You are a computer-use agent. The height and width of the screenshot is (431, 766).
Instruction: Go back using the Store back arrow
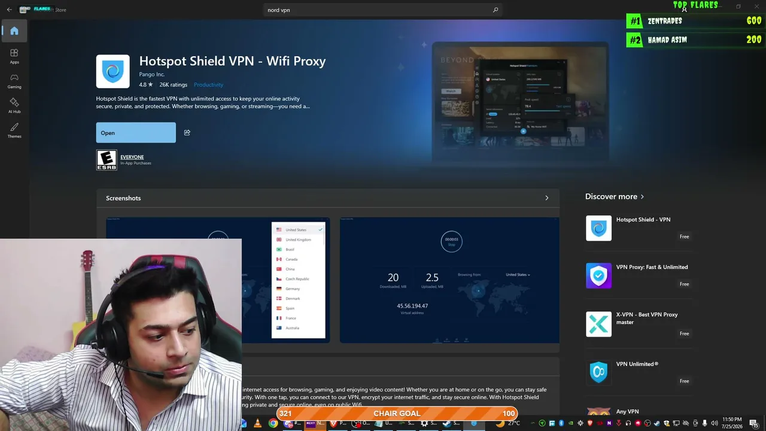pos(9,10)
